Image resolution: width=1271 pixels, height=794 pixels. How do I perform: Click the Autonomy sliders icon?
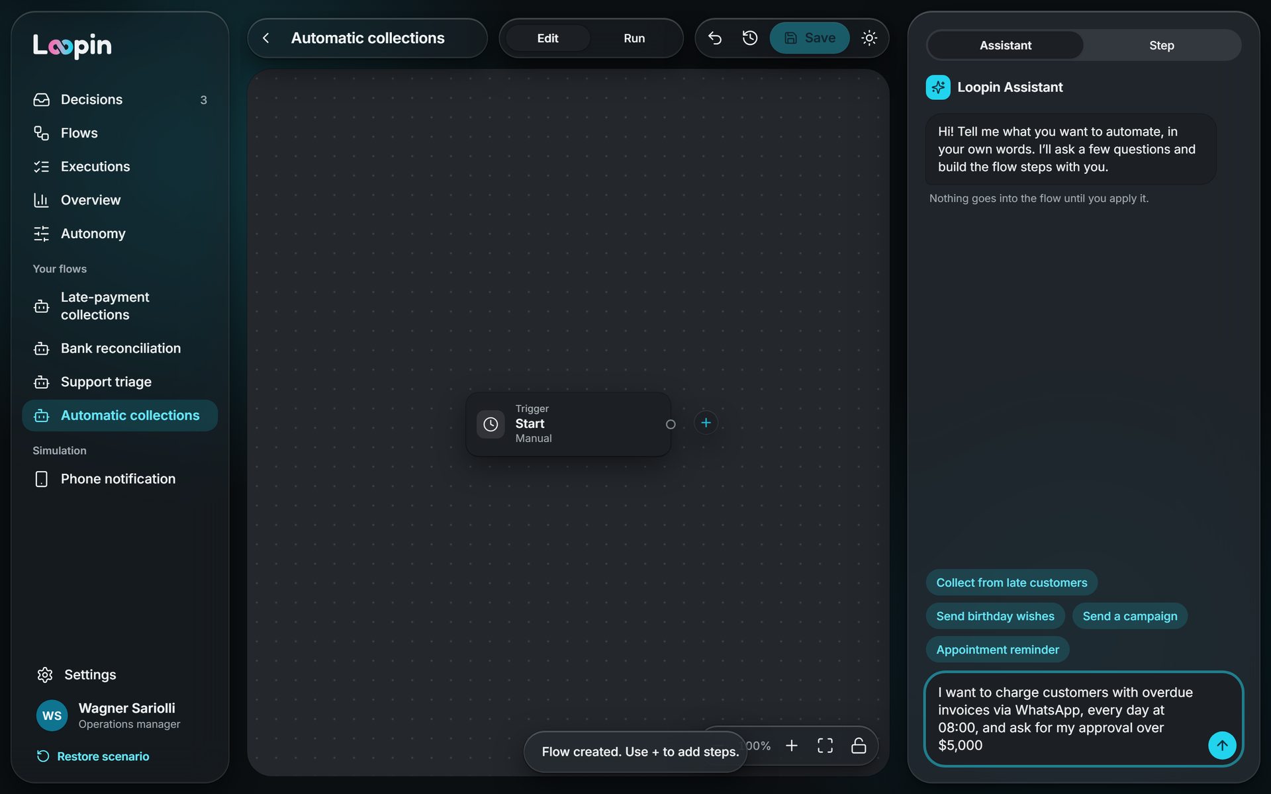41,234
